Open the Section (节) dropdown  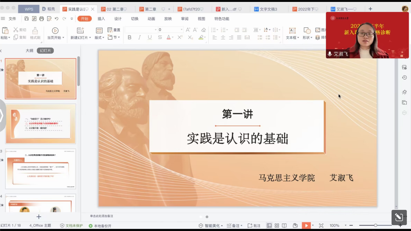point(119,38)
